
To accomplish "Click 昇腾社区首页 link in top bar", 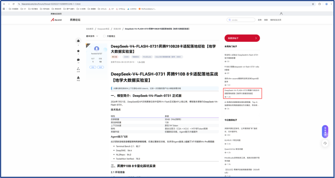I will click(56, 14).
